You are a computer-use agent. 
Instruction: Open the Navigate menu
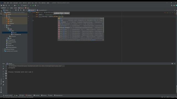coord(16,3)
